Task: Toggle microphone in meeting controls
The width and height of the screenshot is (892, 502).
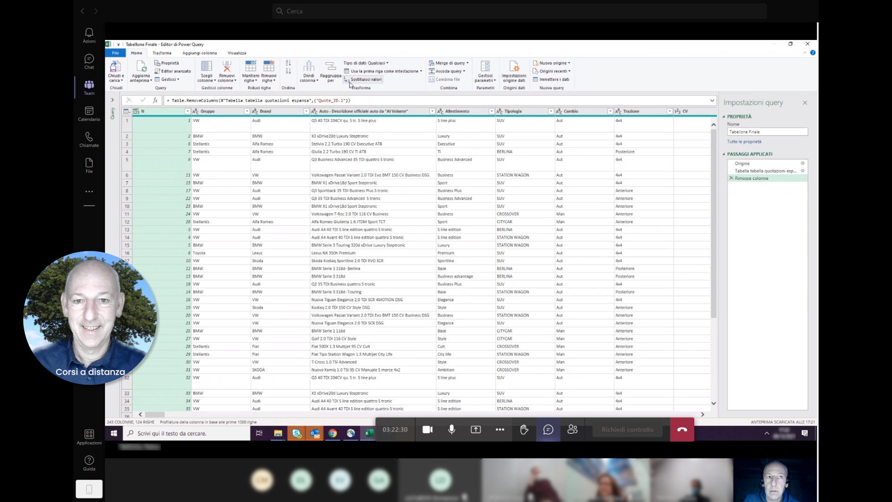Action: point(452,429)
